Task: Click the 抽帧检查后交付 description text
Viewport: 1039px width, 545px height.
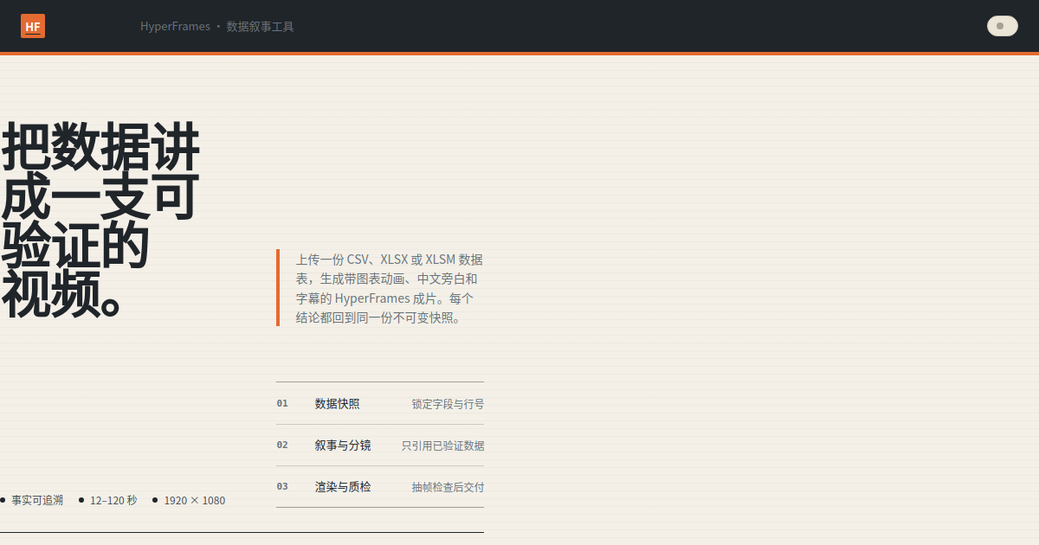Action: (448, 487)
